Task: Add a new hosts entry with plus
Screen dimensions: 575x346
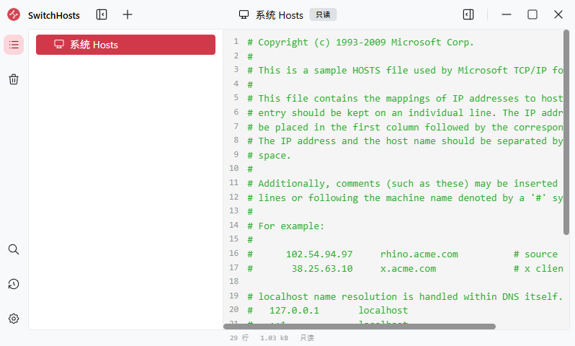Action: click(128, 14)
